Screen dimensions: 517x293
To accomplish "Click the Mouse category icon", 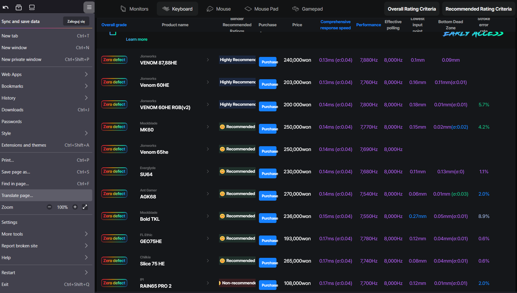I will [x=210, y=9].
